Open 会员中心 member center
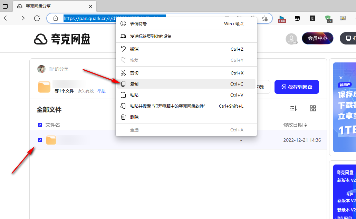Viewport: 356px width, 219px height. click(317, 38)
